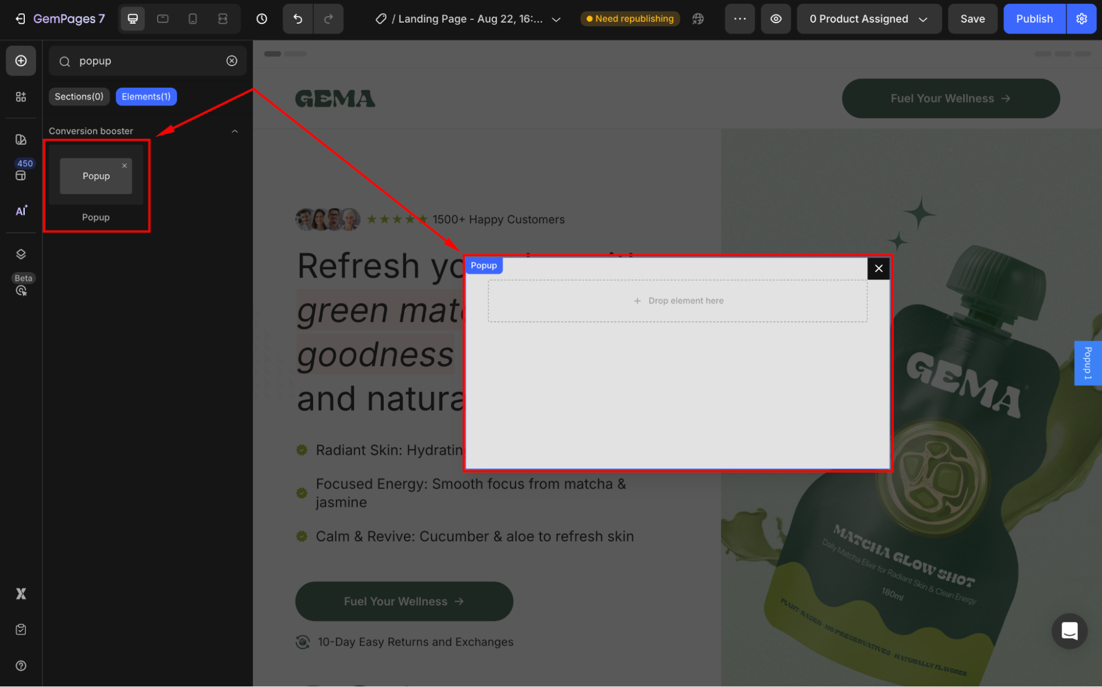1102x687 pixels.
Task: Open the AI assistant sidebar icon
Action: coord(21,211)
